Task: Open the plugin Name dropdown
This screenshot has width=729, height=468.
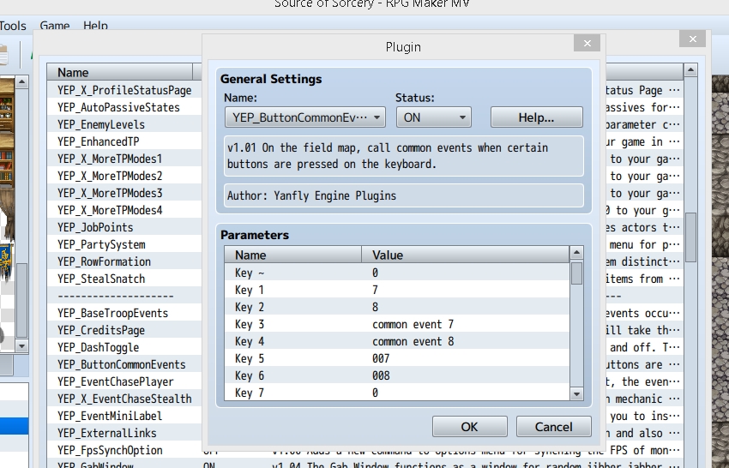Action: (305, 117)
